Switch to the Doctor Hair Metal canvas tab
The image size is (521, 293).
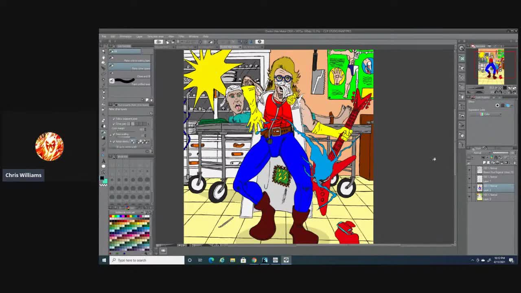[x=230, y=47]
